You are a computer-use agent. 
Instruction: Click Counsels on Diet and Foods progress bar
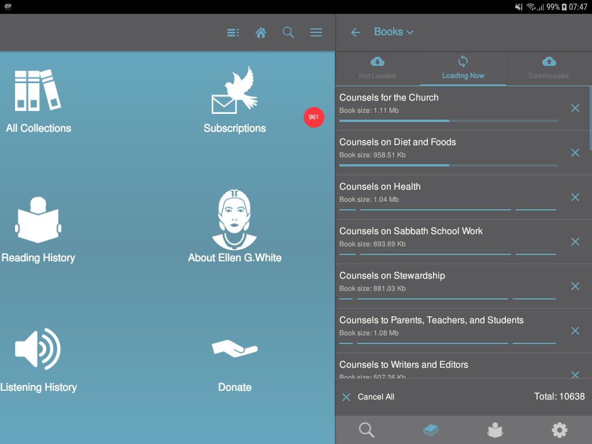[x=449, y=165]
